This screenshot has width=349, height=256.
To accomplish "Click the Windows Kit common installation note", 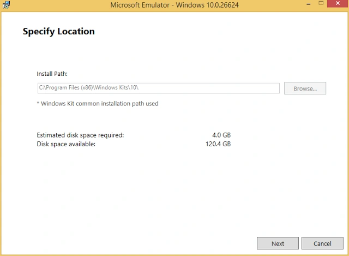I will point(98,104).
